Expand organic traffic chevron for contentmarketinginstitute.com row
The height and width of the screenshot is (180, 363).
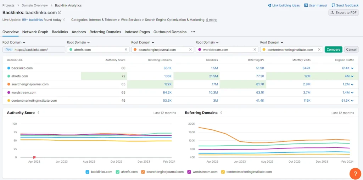[x=352, y=101]
